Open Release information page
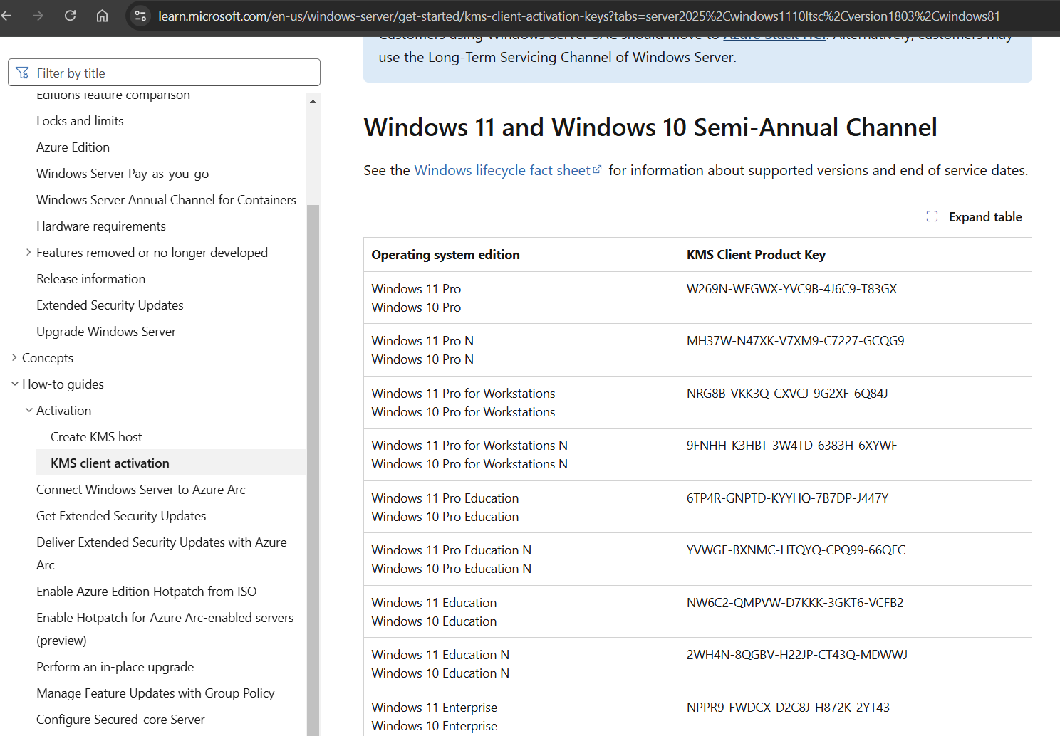1060x736 pixels. [90, 279]
